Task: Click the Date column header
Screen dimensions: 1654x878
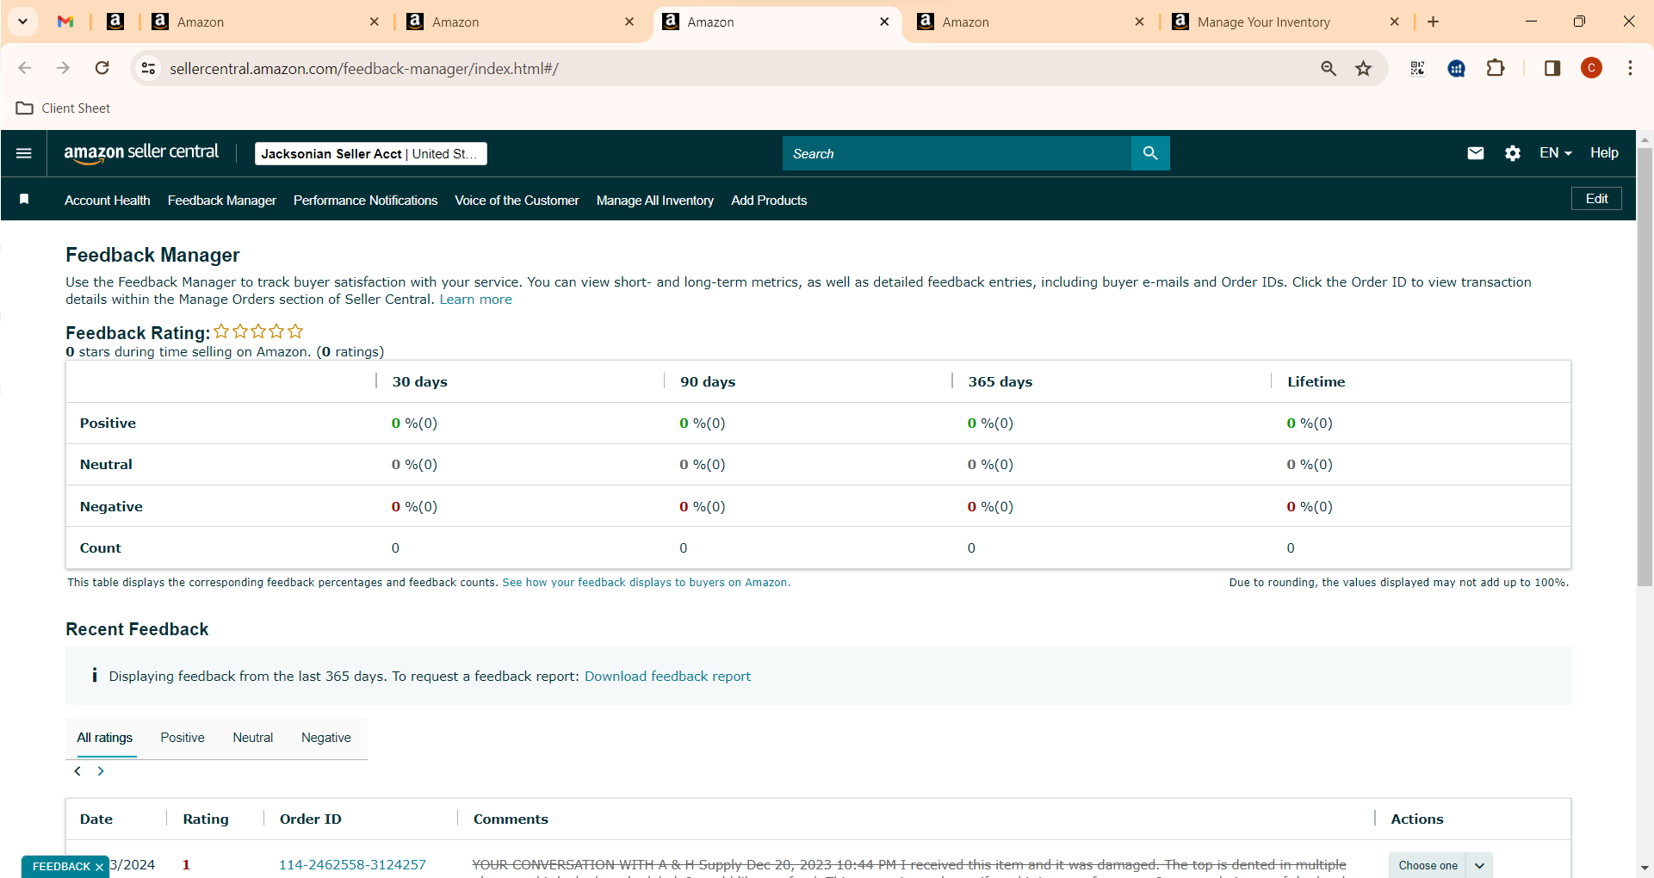Action: tap(96, 819)
